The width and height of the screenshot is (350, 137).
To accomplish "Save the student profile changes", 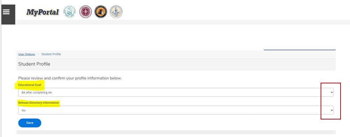I will [x=30, y=123].
